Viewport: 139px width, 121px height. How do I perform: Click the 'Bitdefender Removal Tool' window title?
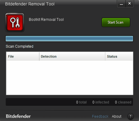pyautogui.click(x=30, y=4)
